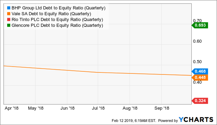Viewport: 217px width, 125px height.
Task: Click the green 0.693 value flag
Action: (x=200, y=25)
